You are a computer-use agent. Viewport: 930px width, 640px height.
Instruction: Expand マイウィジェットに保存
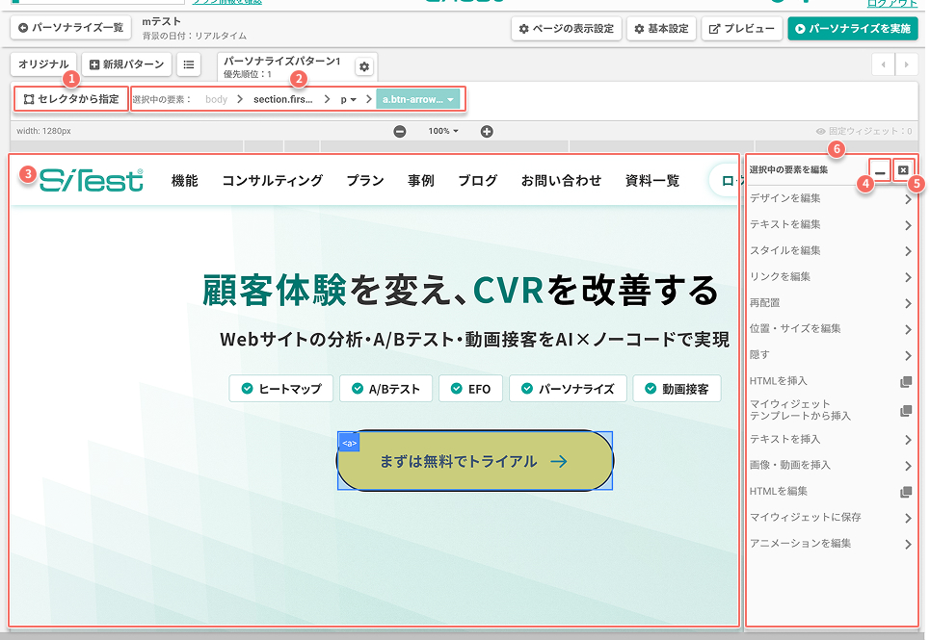pos(831,518)
